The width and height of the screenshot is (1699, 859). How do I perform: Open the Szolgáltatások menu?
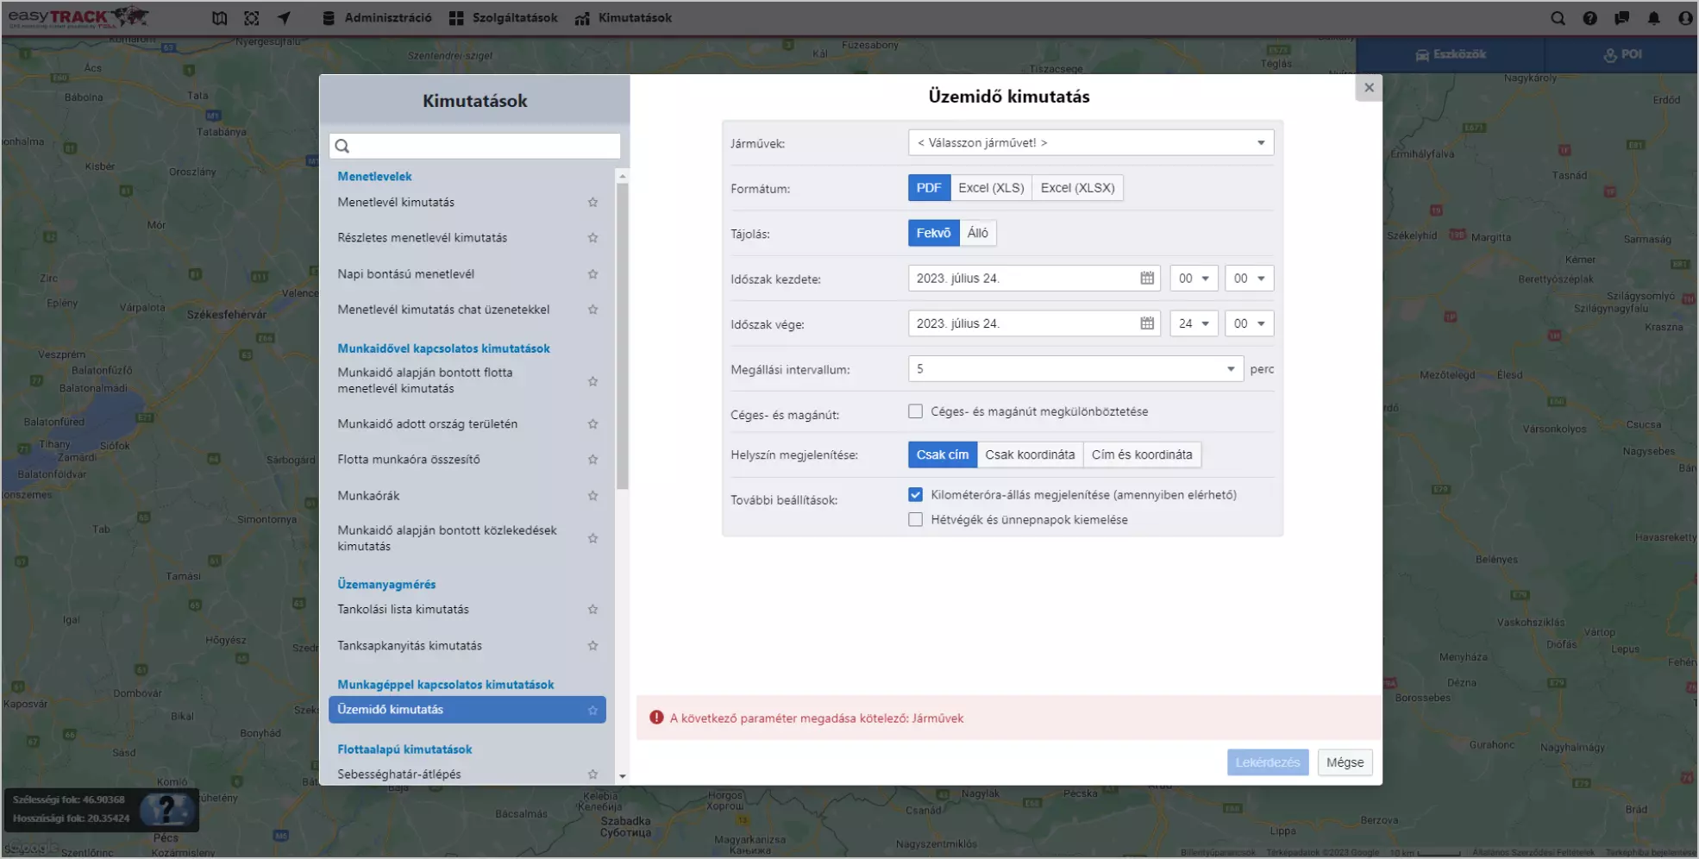(504, 17)
